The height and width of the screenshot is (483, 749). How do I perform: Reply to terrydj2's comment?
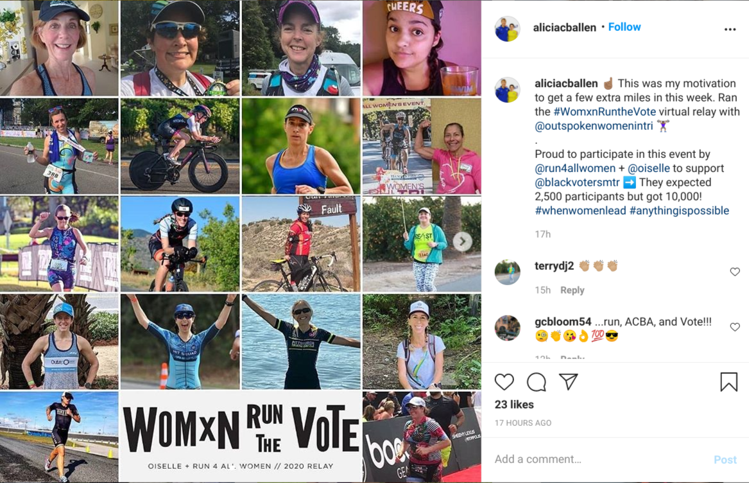573,290
